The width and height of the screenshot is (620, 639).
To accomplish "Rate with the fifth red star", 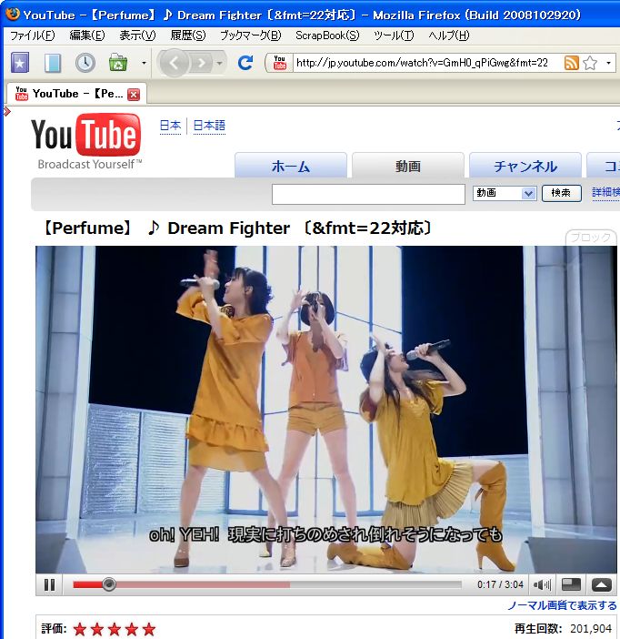I will pos(149,629).
